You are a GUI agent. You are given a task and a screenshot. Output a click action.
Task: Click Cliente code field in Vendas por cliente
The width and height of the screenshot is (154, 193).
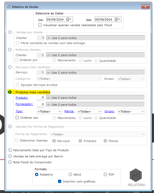41,38
